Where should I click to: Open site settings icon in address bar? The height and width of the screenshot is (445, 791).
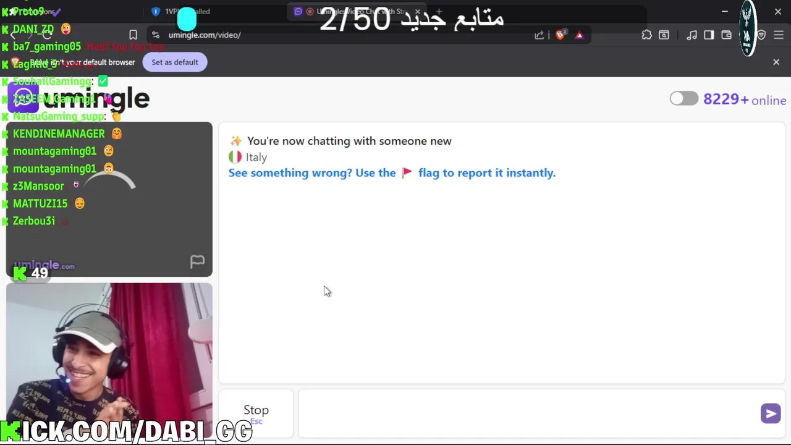click(156, 35)
